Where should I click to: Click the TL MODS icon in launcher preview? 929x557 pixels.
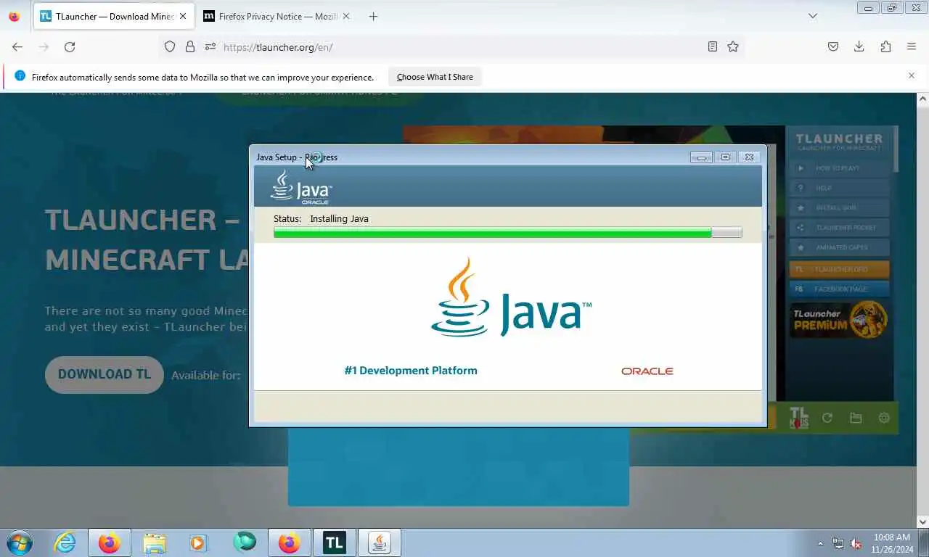tap(798, 418)
